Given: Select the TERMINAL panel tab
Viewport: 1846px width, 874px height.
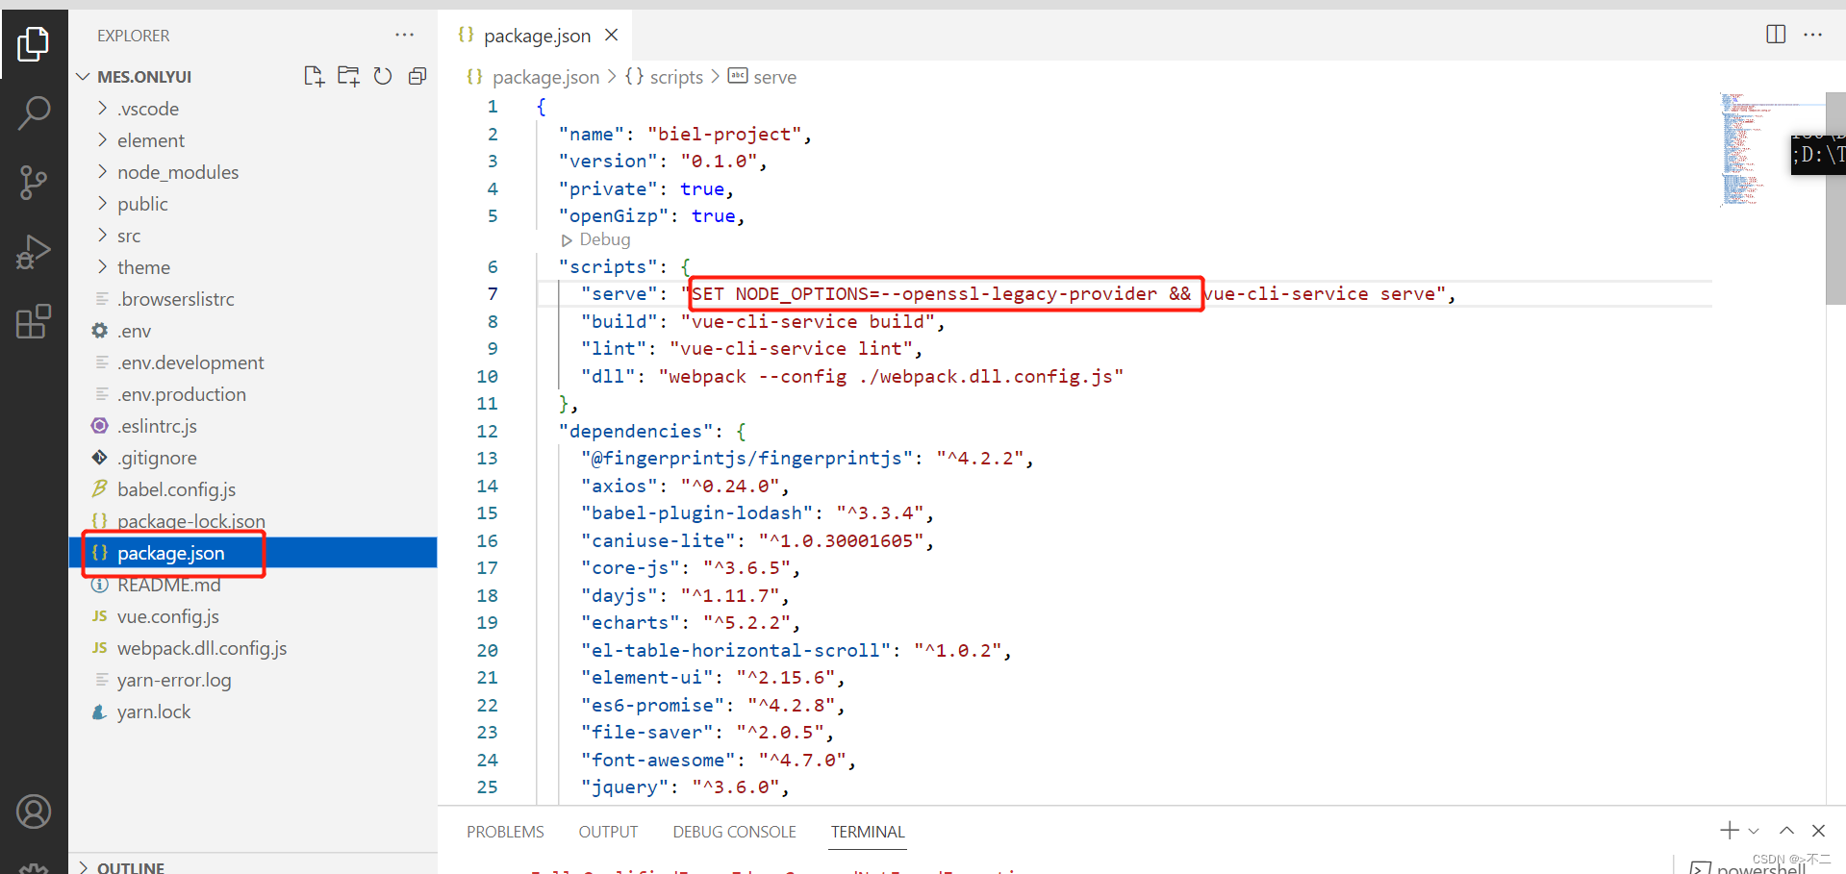Looking at the screenshot, I should click(x=868, y=832).
